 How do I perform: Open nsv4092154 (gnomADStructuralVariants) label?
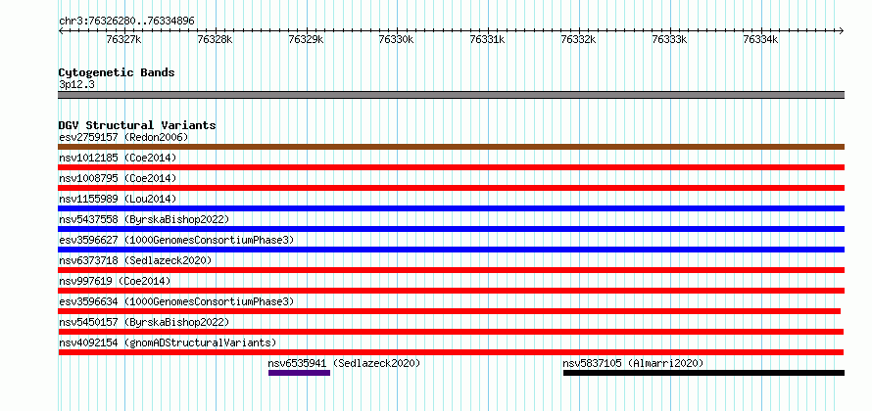tap(168, 342)
